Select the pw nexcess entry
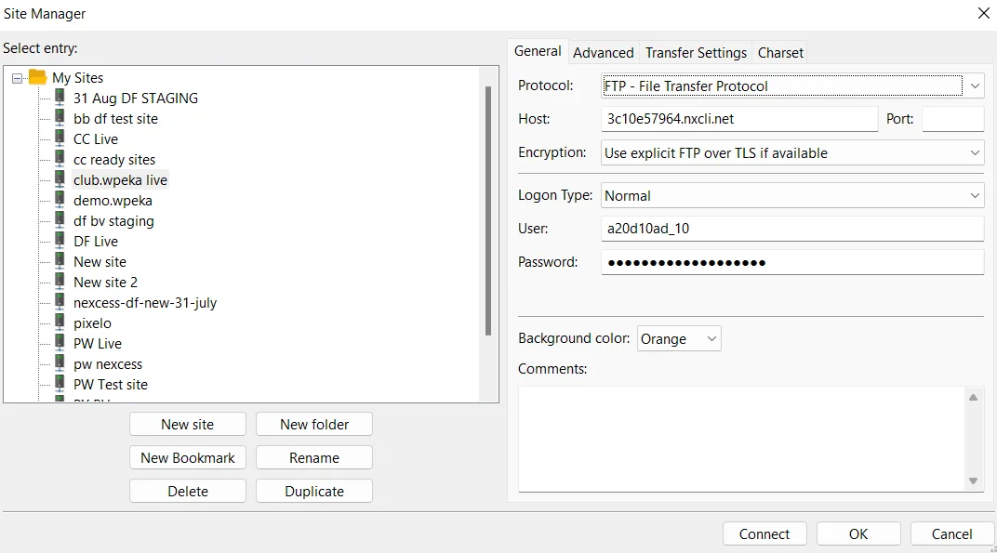 click(108, 364)
